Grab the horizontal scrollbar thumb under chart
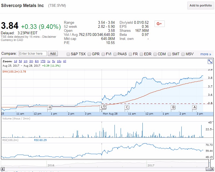The image size is (215, 172). (208, 169)
